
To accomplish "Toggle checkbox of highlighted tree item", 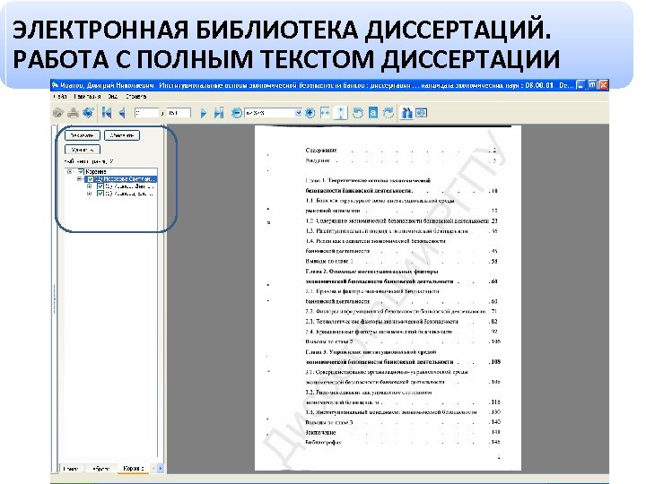I will (x=91, y=179).
